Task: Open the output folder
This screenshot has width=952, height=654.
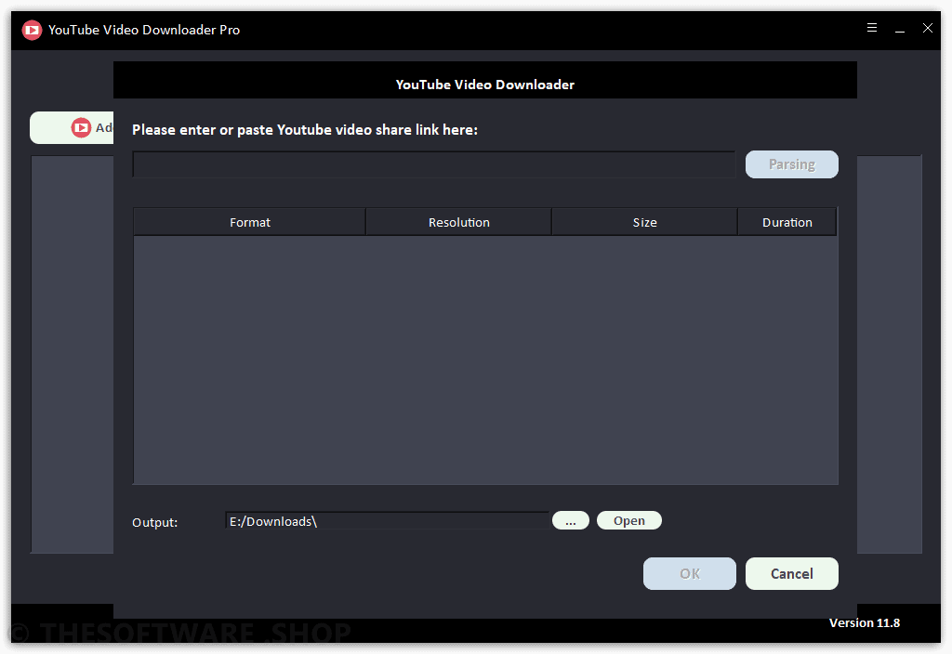Action: [x=629, y=520]
